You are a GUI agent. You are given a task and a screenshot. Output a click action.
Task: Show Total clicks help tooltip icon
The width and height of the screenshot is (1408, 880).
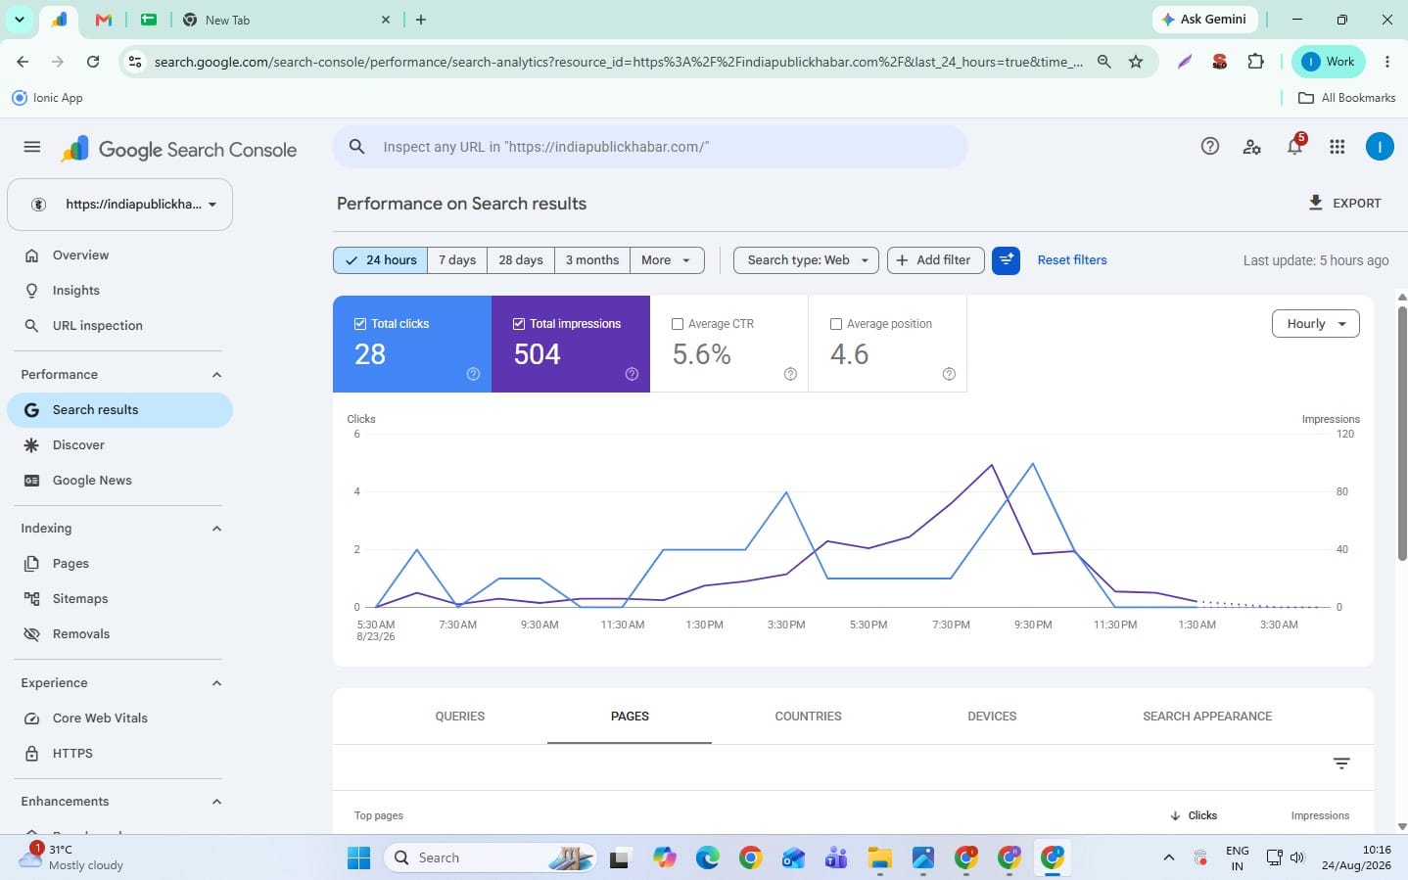pyautogui.click(x=474, y=374)
